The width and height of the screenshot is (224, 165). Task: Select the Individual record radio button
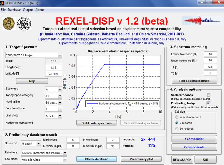point(177,117)
